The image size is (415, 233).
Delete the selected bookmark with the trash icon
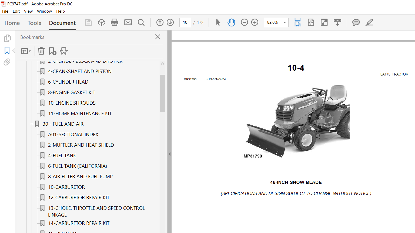(x=41, y=51)
